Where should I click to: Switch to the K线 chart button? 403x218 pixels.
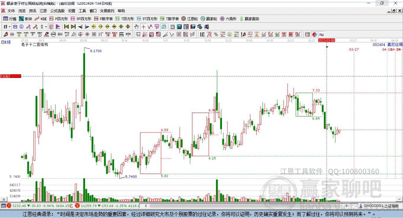(x=41, y=19)
